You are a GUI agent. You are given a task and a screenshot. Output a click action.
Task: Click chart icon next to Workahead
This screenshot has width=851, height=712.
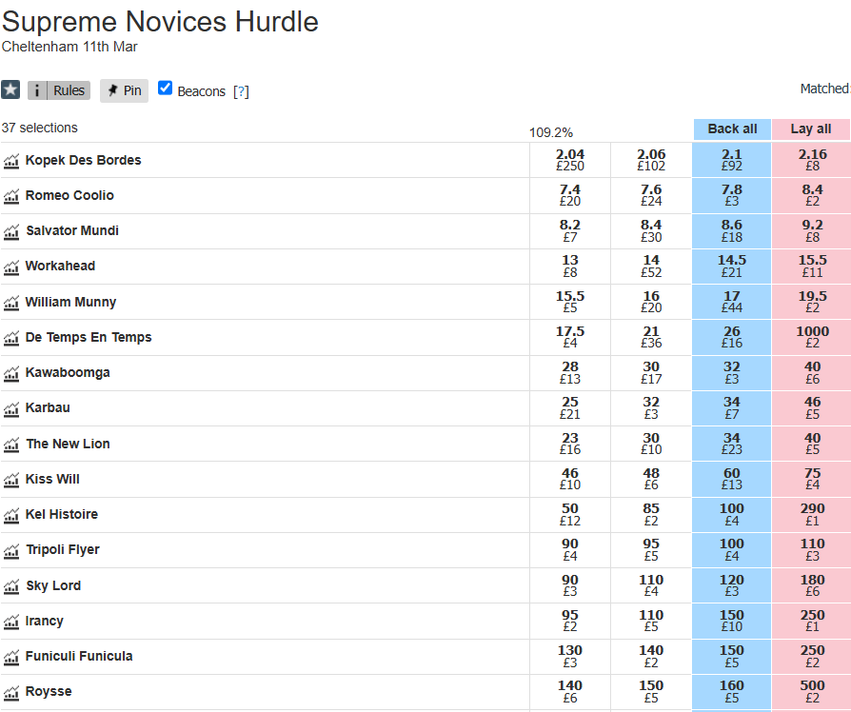tap(11, 267)
